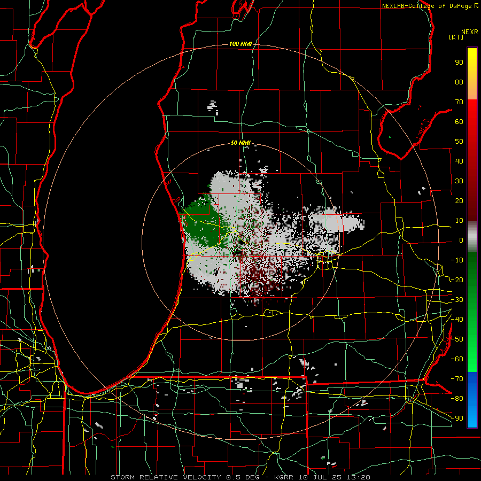
Task: Pick the dark green segment of velocity scale
Action: click(x=472, y=266)
